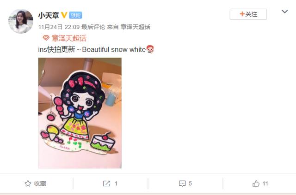The width and height of the screenshot is (296, 195).
Task: Open source link 章泽天超话 after 来自
Action: tap(136, 27)
